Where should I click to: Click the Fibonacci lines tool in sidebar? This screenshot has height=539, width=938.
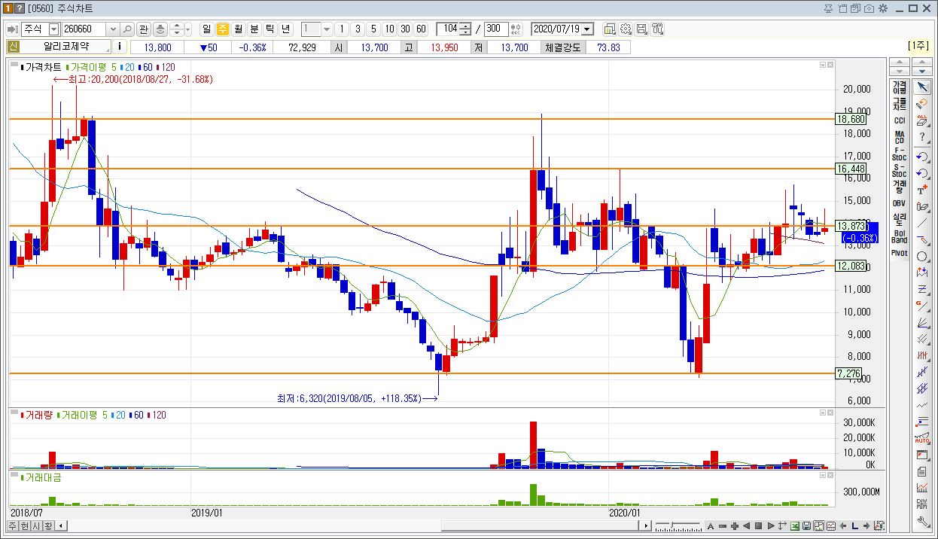(x=922, y=290)
